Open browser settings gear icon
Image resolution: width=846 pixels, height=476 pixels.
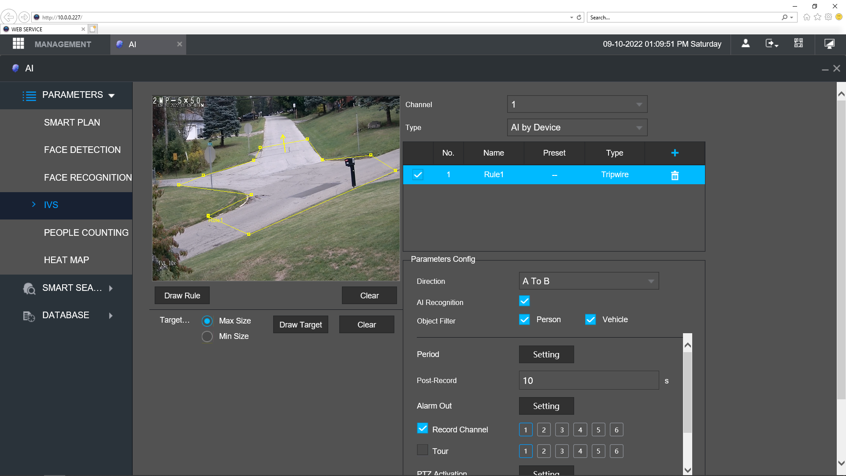click(x=828, y=17)
